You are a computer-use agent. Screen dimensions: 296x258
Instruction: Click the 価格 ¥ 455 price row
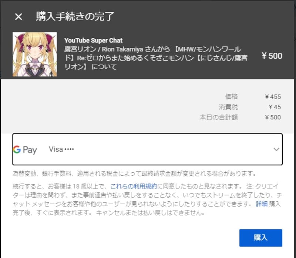point(253,97)
